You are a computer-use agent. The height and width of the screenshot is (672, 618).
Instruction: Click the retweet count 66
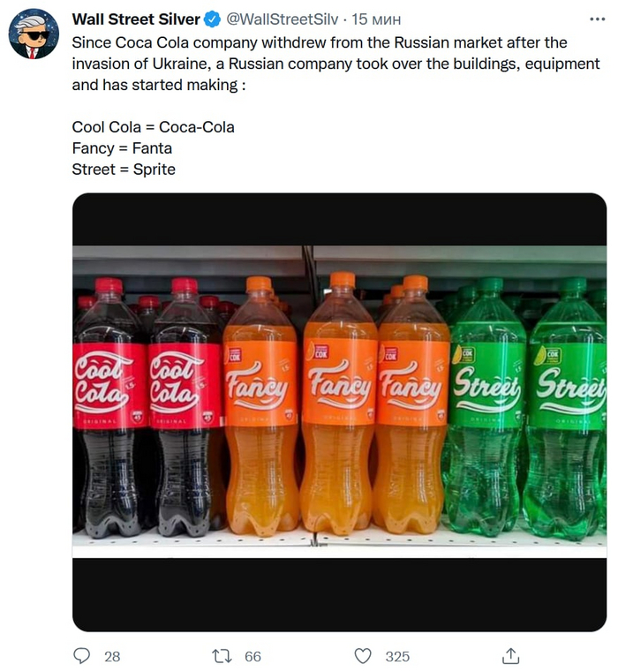252,656
